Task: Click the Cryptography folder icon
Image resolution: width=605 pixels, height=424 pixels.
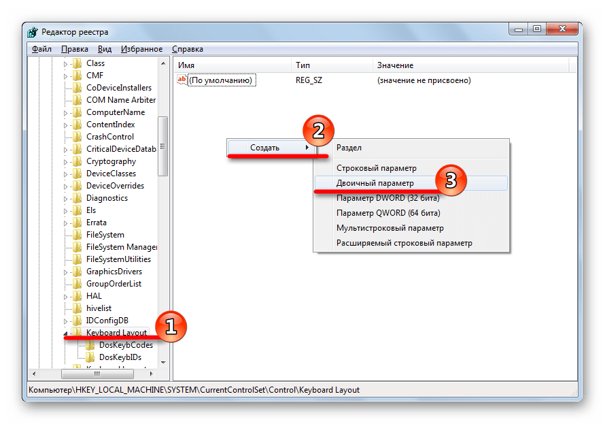Action: click(77, 161)
